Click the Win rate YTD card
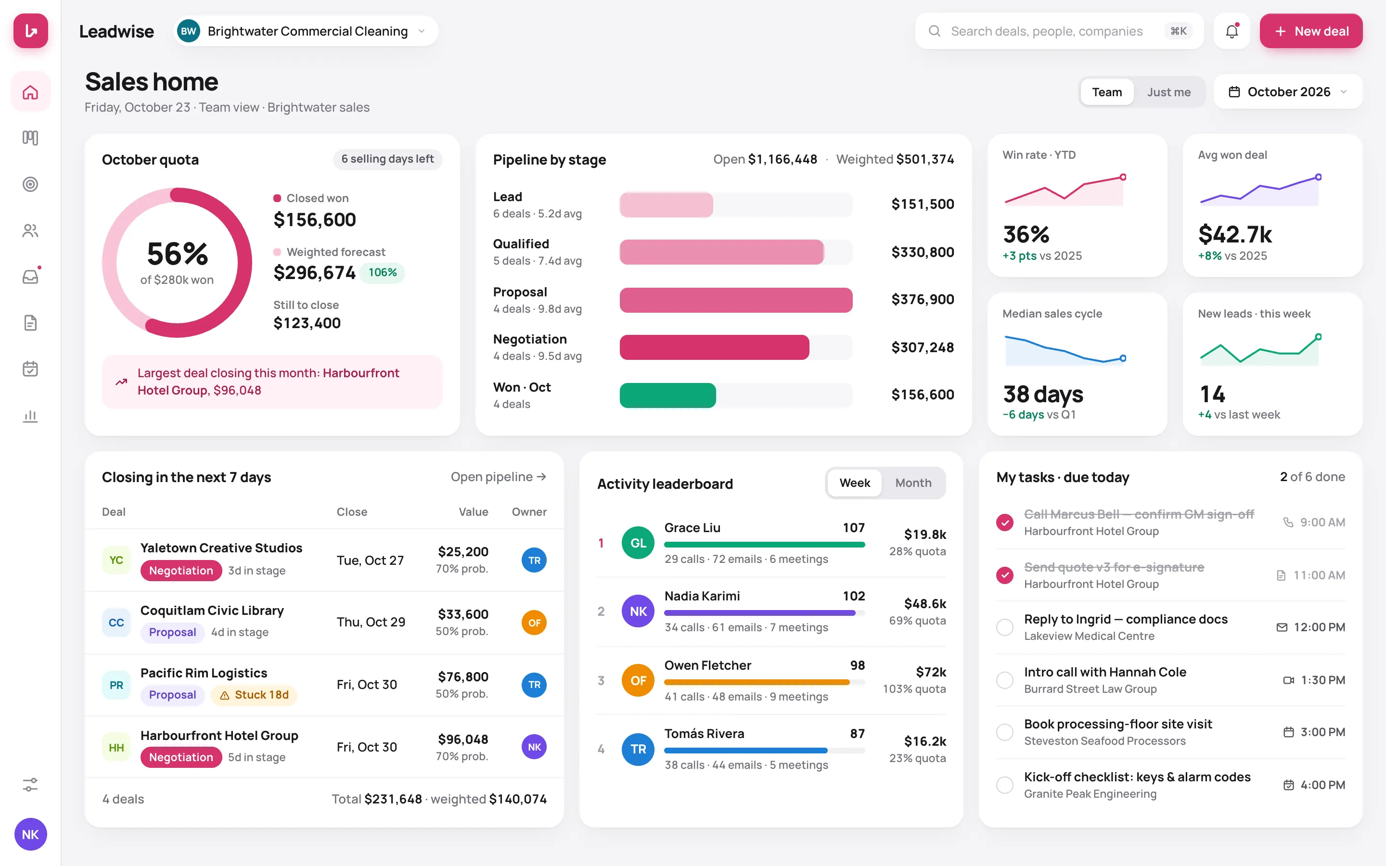The height and width of the screenshot is (866, 1386). tap(1077, 205)
